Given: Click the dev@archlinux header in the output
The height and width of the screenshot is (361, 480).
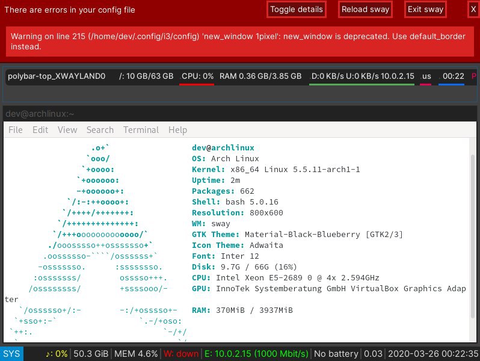Looking at the screenshot, I should coord(223,147).
